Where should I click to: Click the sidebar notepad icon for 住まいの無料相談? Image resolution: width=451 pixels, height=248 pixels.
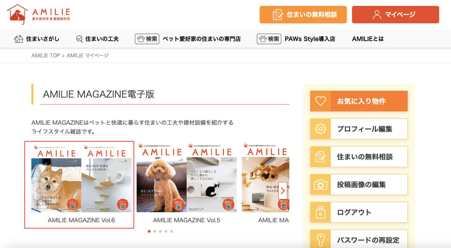click(x=320, y=157)
